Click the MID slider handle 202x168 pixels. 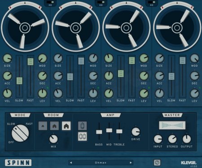[x=109, y=130]
